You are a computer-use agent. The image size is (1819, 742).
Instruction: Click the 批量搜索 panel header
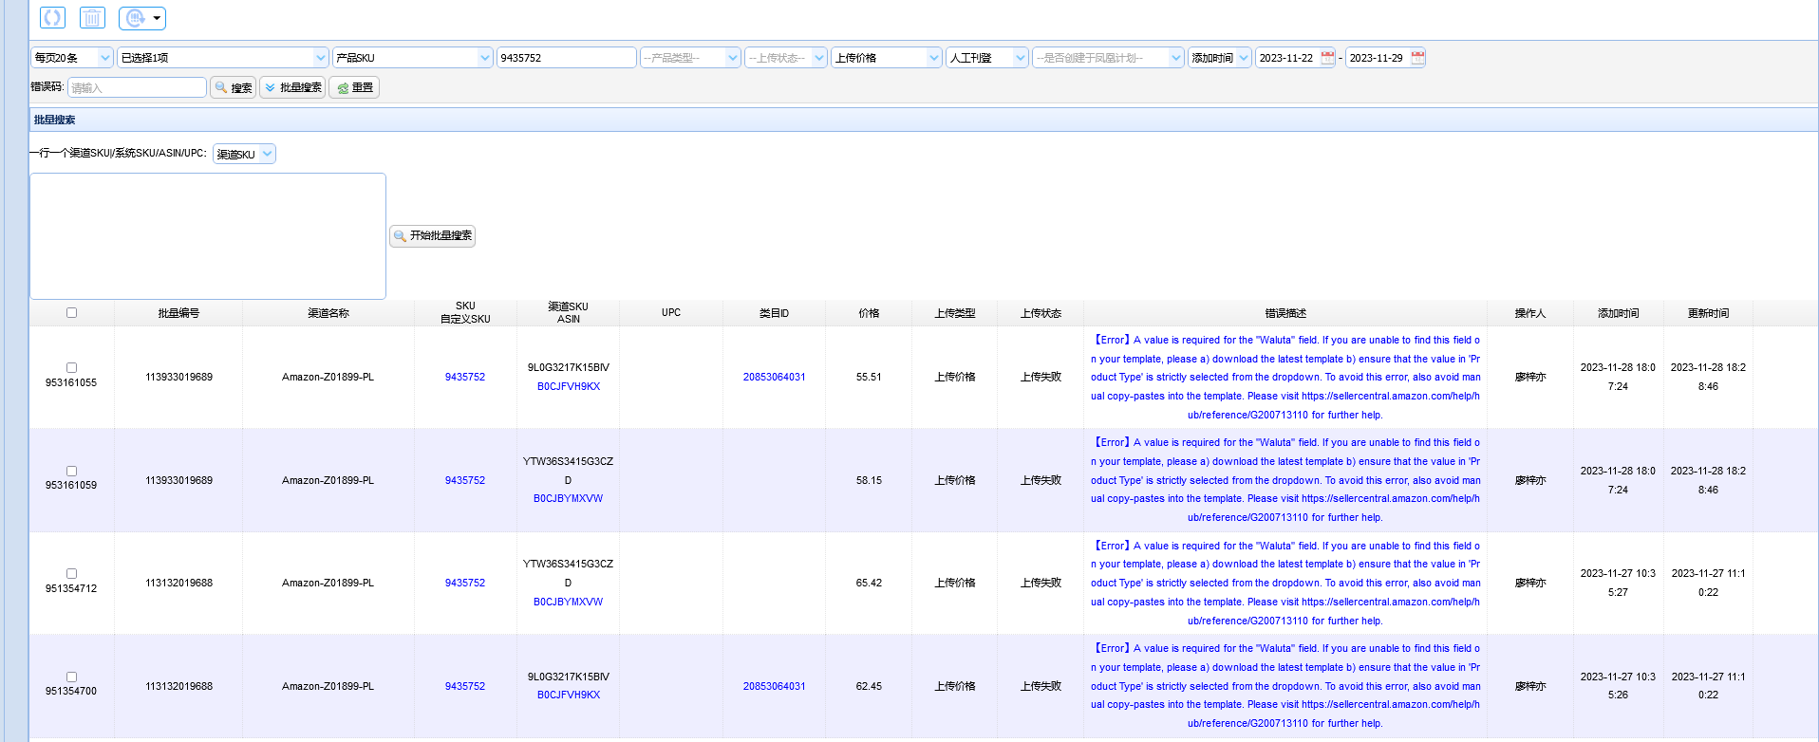pyautogui.click(x=924, y=120)
